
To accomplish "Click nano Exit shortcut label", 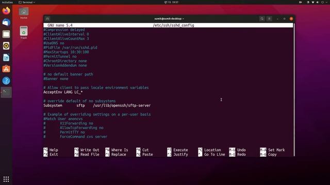I will tap(54, 154).
